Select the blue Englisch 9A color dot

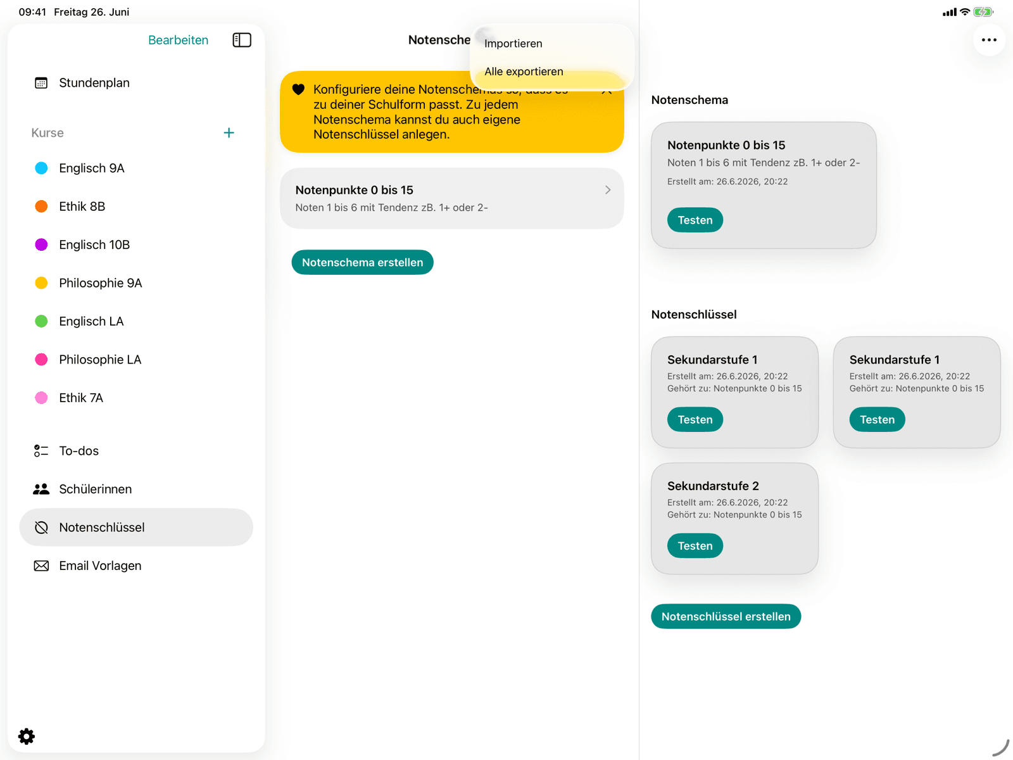(x=41, y=168)
